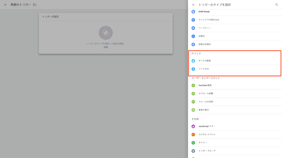Screen dimensions: 282x158
Task: Pick トリガー グループ from the list
Action: click(x=207, y=151)
